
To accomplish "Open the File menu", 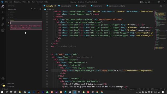I will 6,2.
